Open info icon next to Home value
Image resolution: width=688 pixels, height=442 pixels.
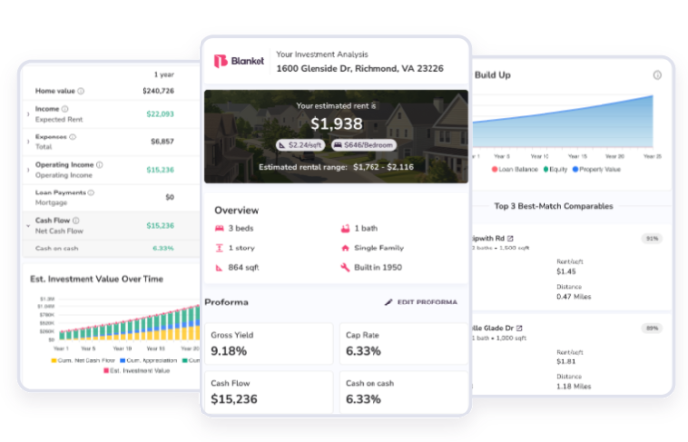tap(81, 91)
